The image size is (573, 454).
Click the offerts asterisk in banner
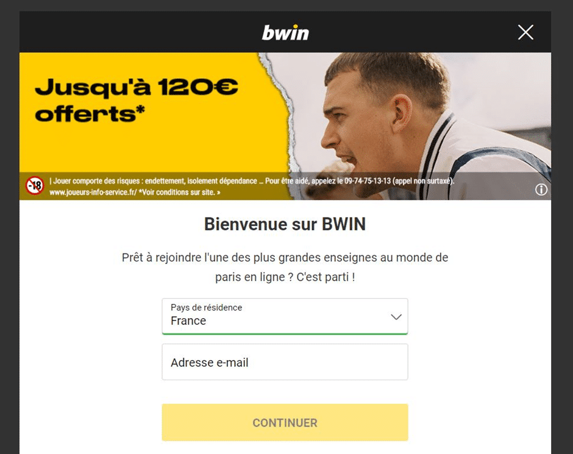141,109
